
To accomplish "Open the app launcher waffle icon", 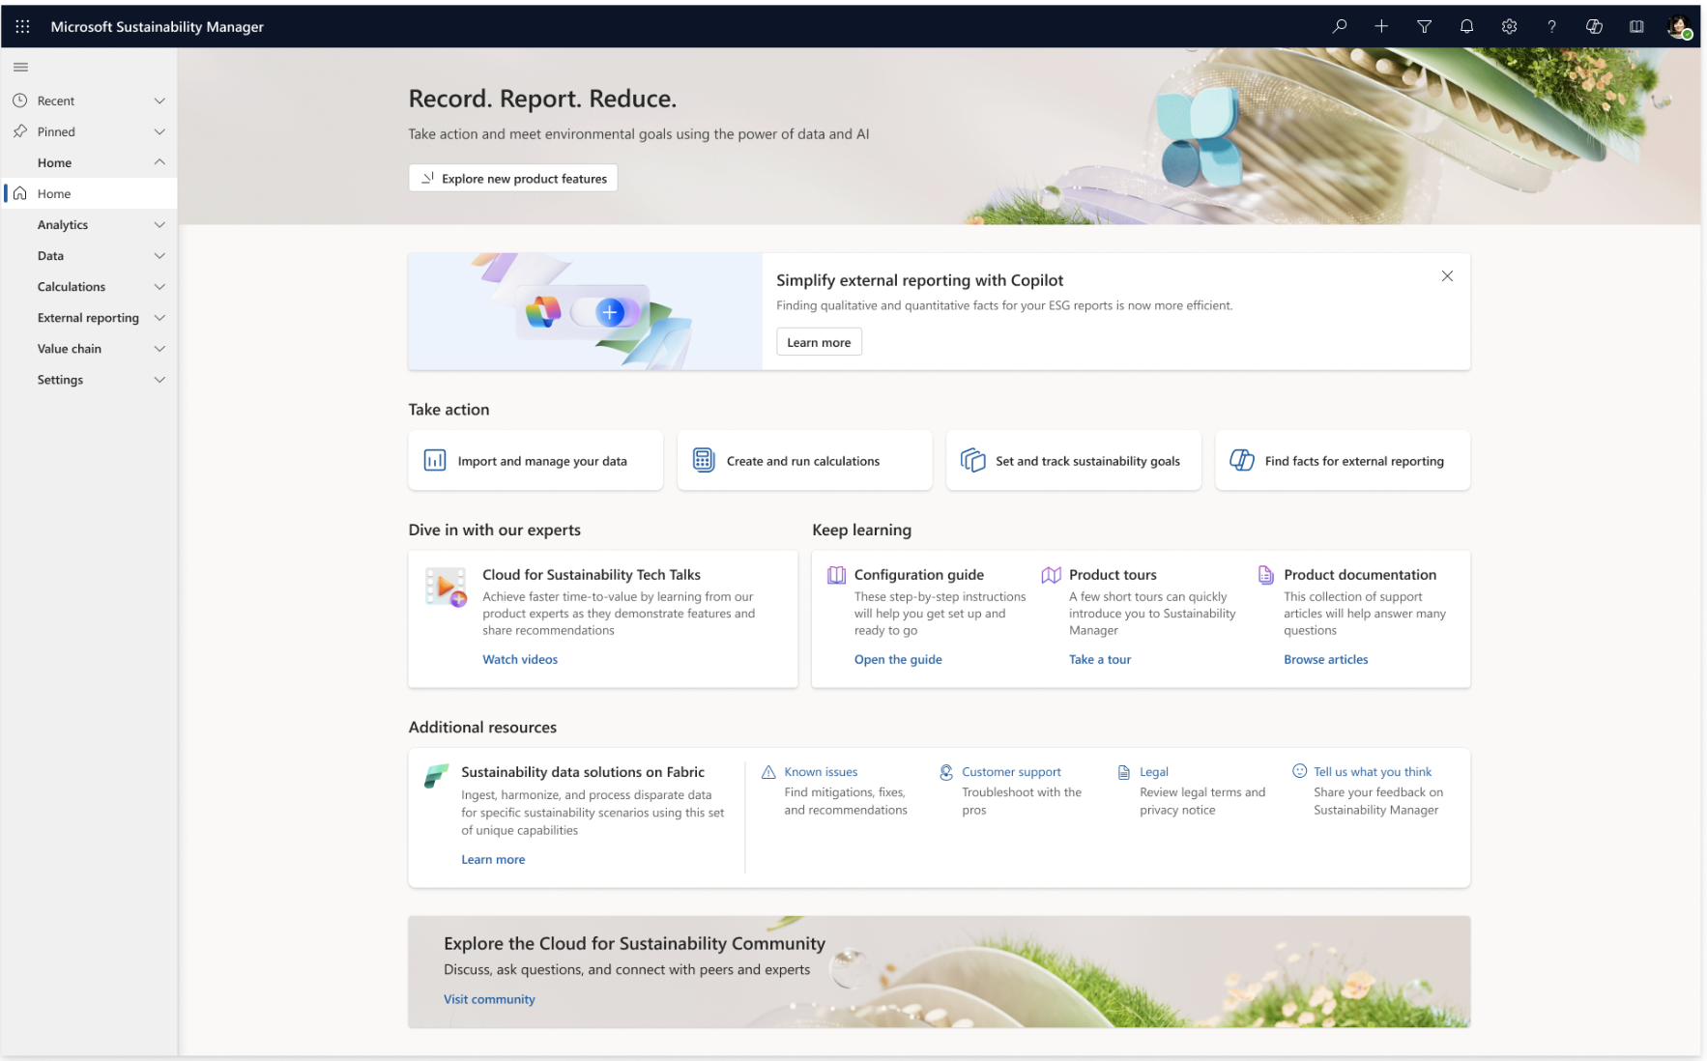I will (22, 26).
